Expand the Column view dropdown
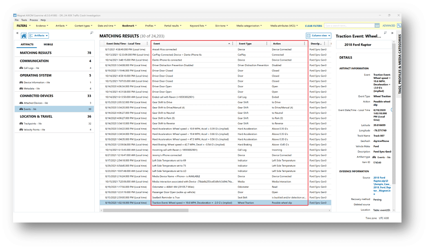This screenshot has width=428, height=249. 318,35
